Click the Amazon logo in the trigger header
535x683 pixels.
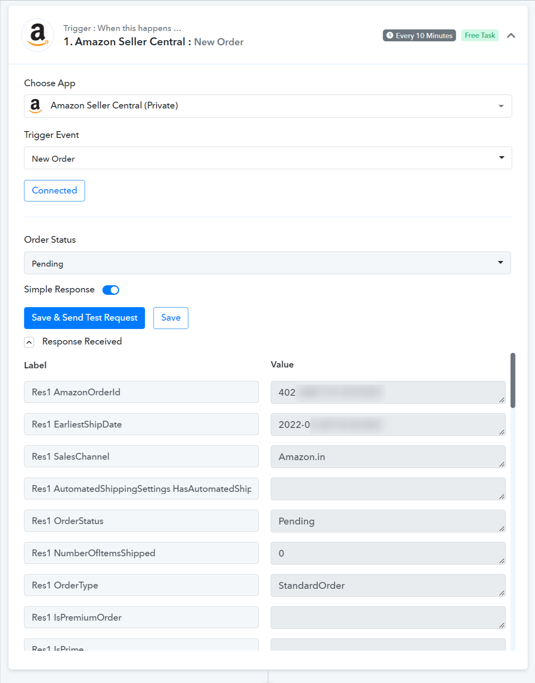[x=37, y=35]
